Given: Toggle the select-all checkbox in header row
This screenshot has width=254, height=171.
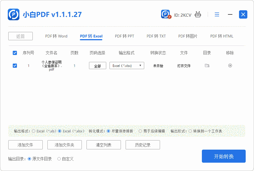Looking at the screenshot, I should click(15, 53).
